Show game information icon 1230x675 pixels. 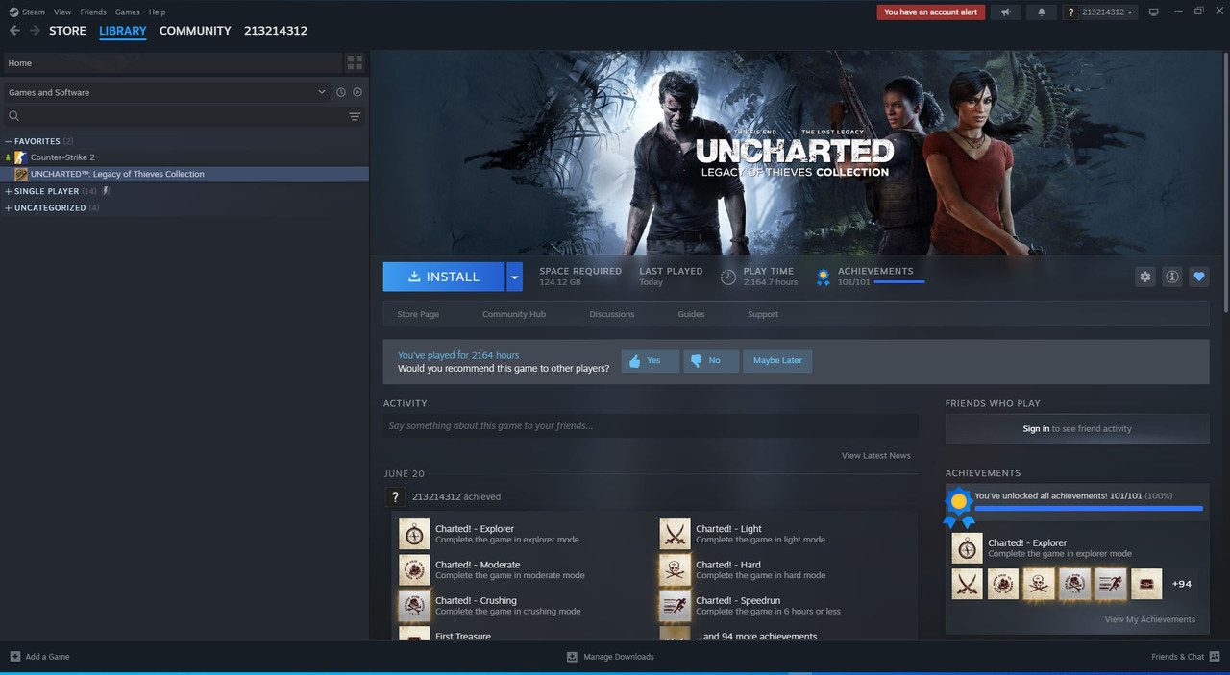(x=1172, y=277)
